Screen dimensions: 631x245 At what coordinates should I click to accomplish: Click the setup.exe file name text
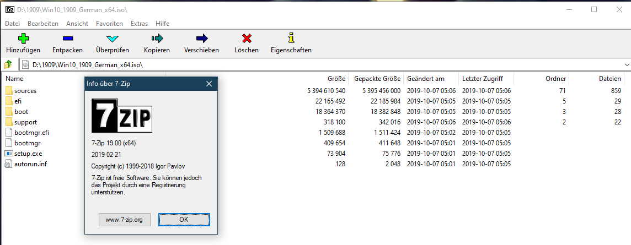click(x=28, y=154)
